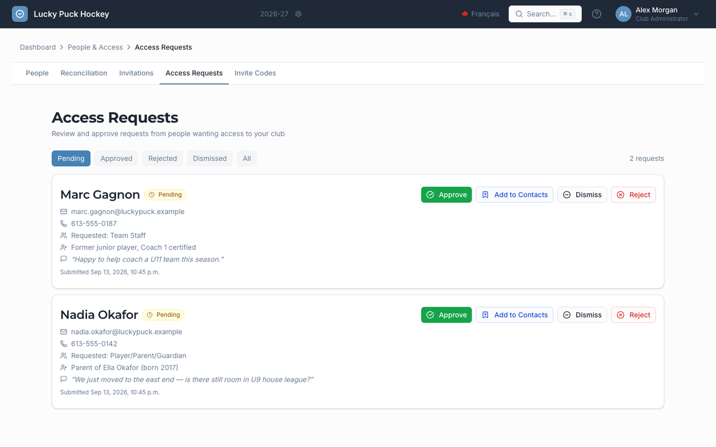The image size is (716, 447).
Task: Show Pending requests filter
Action: [71, 159]
